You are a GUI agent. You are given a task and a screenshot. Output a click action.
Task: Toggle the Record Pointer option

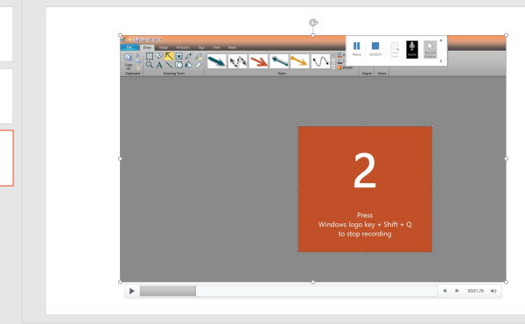(x=430, y=50)
